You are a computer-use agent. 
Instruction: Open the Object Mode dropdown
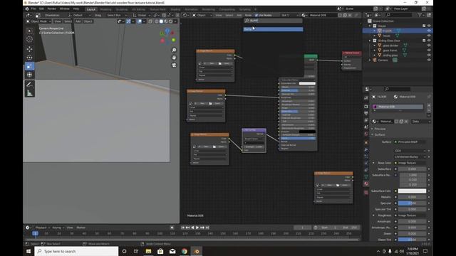(38, 21)
